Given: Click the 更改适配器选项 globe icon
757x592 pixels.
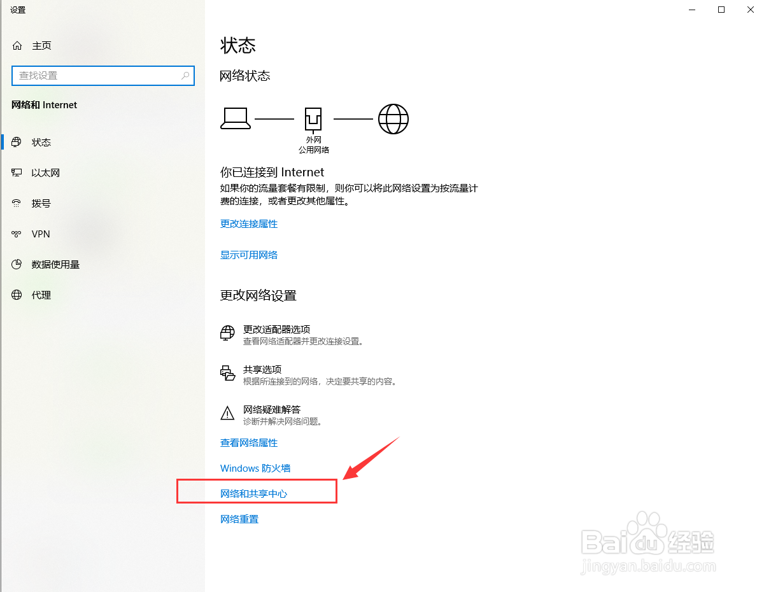Looking at the screenshot, I should [227, 333].
